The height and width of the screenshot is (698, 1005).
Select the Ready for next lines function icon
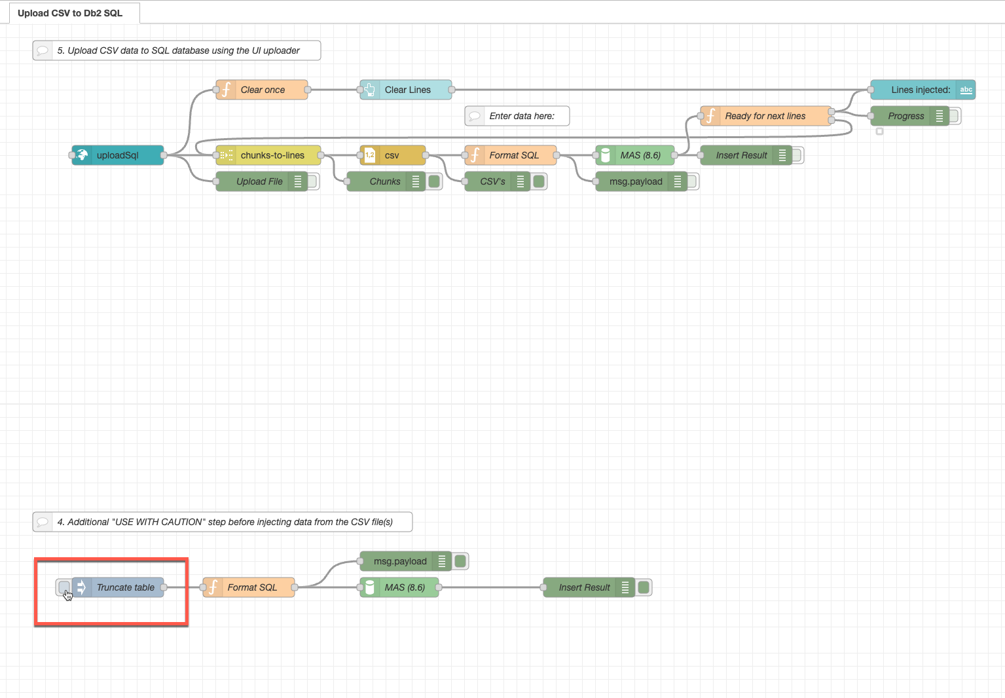(x=710, y=116)
